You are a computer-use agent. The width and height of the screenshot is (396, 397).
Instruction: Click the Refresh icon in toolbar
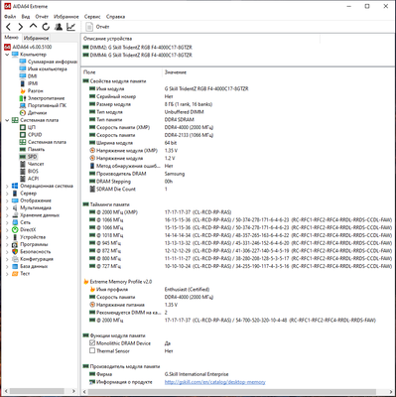tap(46, 27)
